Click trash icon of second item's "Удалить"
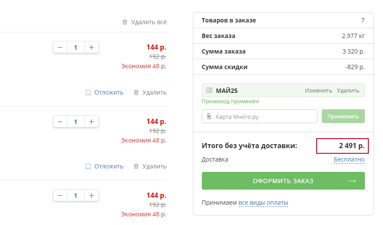The width and height of the screenshot is (383, 225). (x=136, y=166)
